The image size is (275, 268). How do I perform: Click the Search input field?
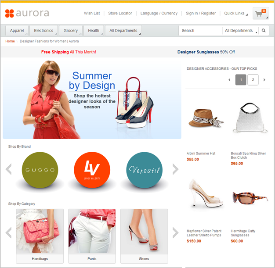pyautogui.click(x=200, y=31)
